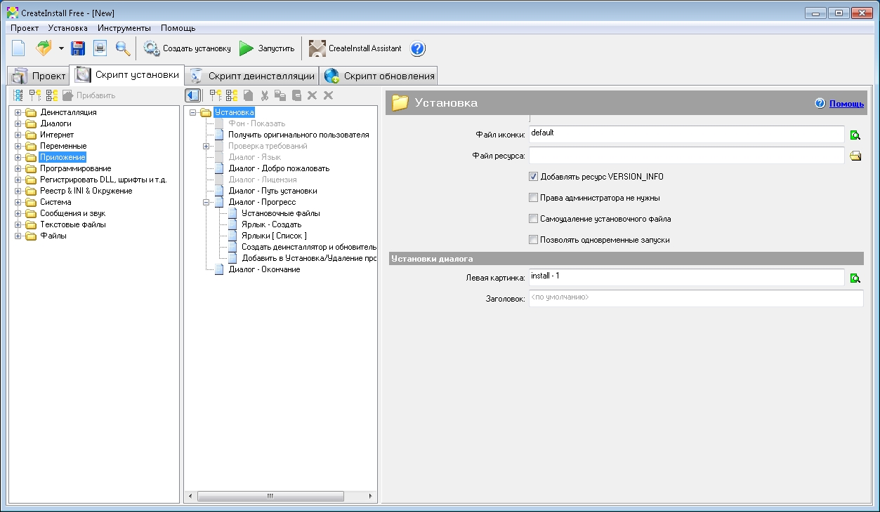The height and width of the screenshot is (512, 880).
Task: Click the blue toggle command panel icon
Action: 193,95
